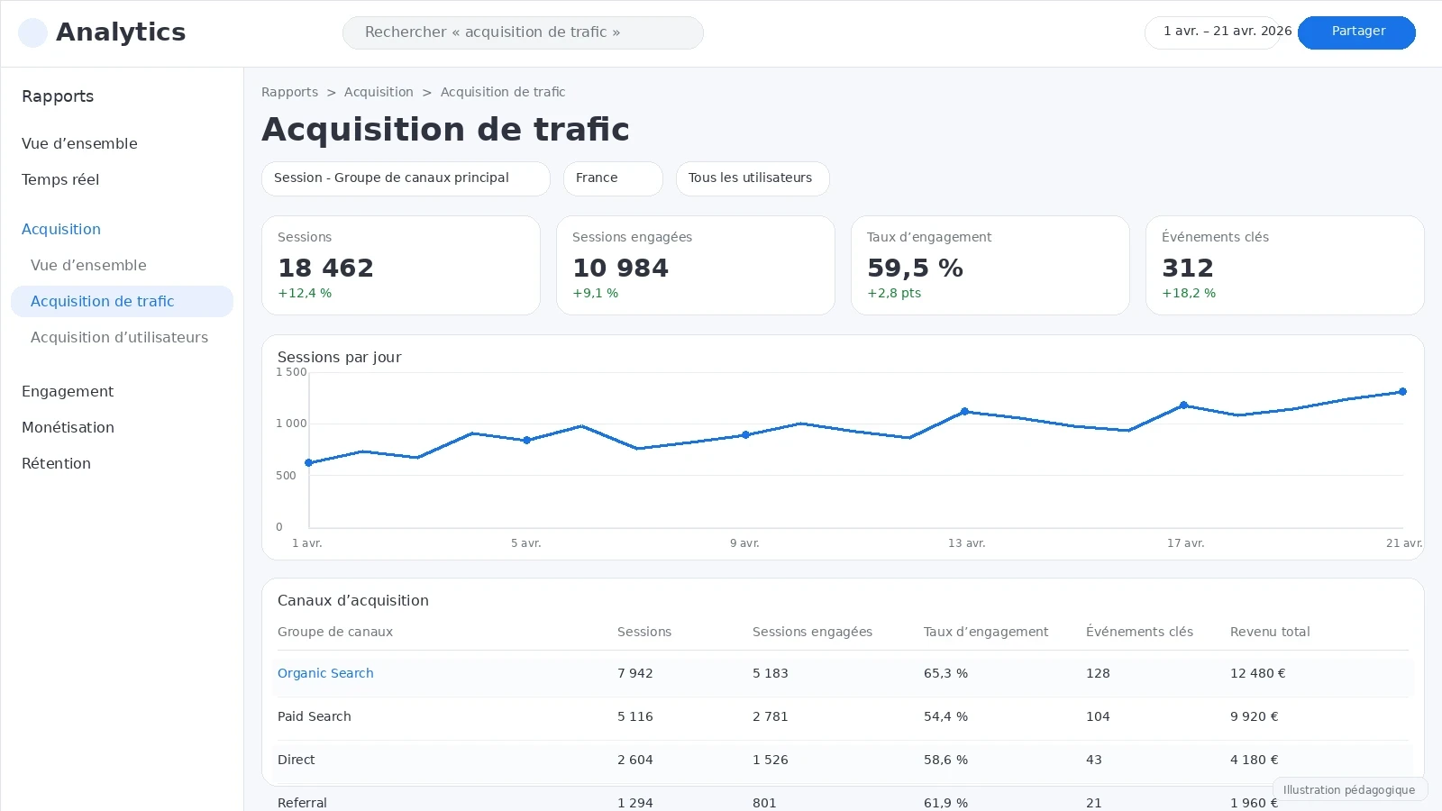Select the Direct channel row name
The image size is (1442, 811).
(x=297, y=760)
